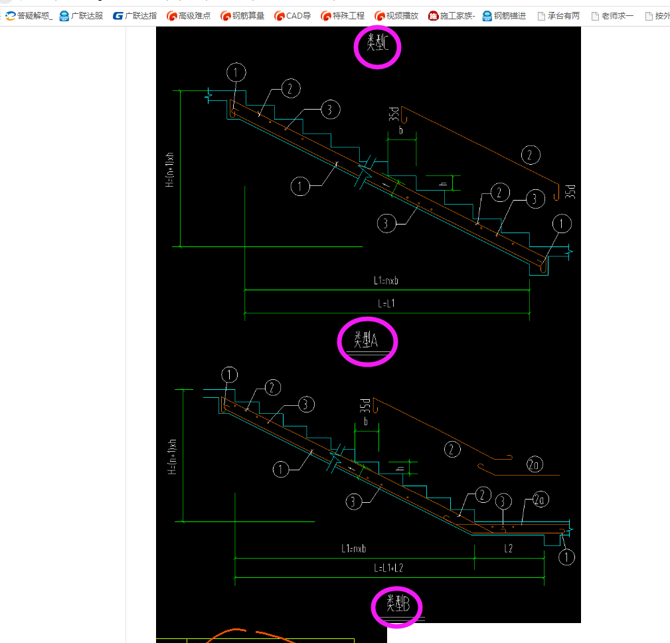Click the L2 dimension label
The image size is (670, 643).
[508, 549]
